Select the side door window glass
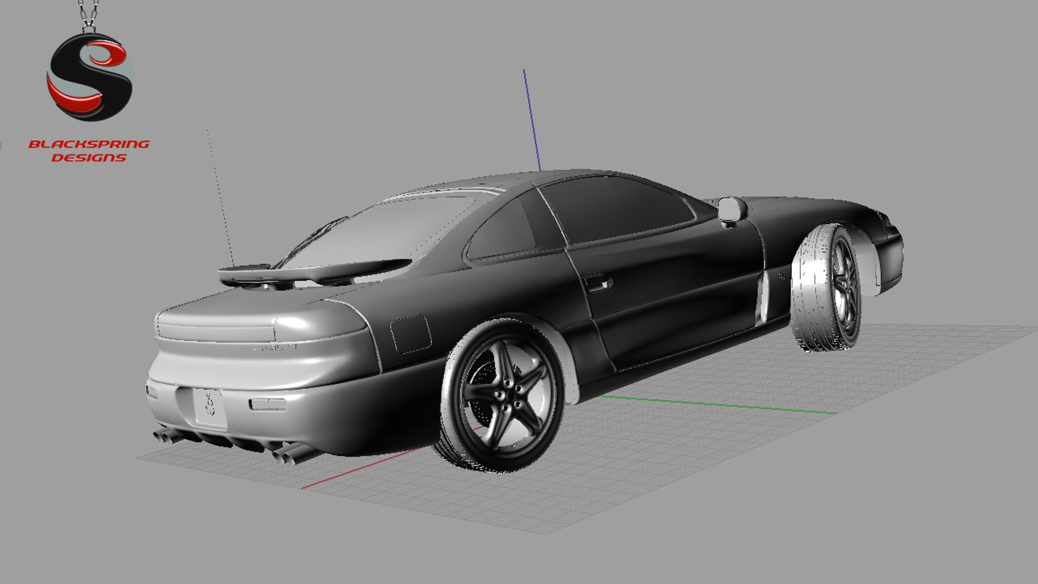Image resolution: width=1038 pixels, height=584 pixels. click(617, 209)
